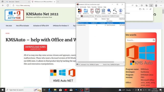Click WinRAR scrollbar left arrow
This screenshot has height=92, width=164.
(x=77, y=62)
